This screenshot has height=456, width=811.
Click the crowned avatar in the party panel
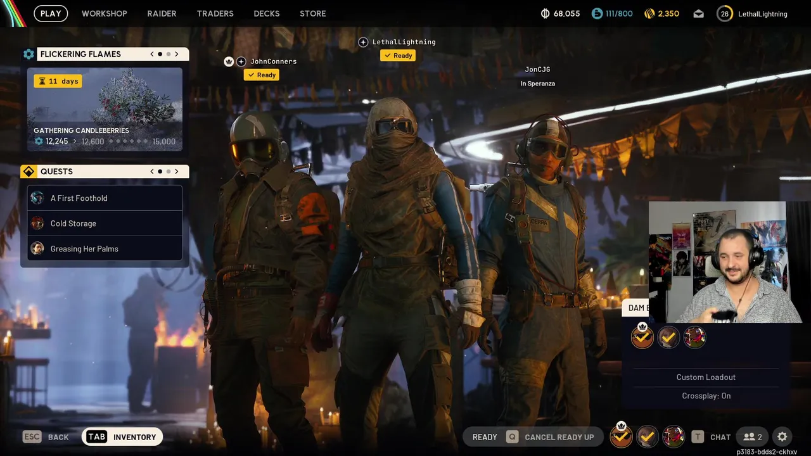(x=642, y=336)
